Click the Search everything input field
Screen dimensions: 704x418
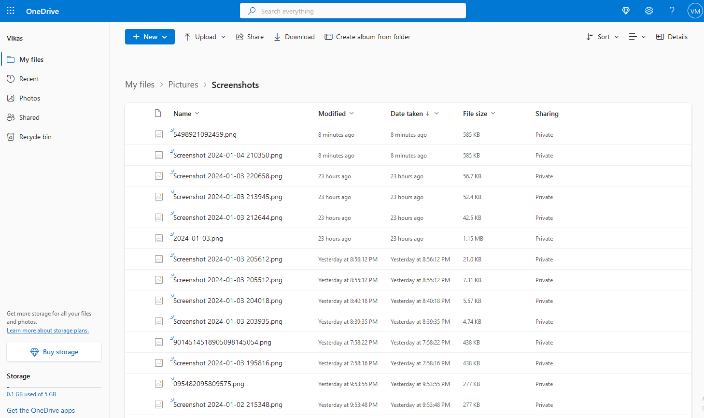click(x=352, y=10)
